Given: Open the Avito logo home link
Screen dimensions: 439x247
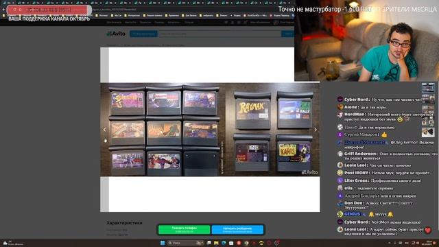Looking at the screenshot, I should click(x=116, y=34).
